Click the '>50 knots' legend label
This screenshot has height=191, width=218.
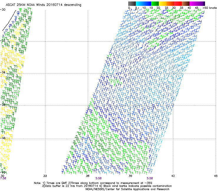tap(209, 8)
